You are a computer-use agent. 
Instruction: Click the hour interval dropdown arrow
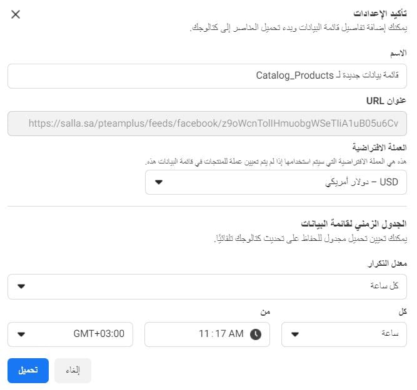coord(295,334)
